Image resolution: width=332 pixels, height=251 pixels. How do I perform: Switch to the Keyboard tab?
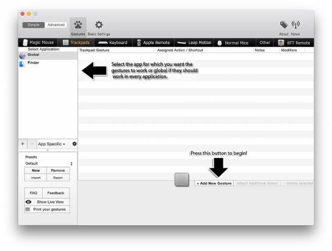coord(113,43)
